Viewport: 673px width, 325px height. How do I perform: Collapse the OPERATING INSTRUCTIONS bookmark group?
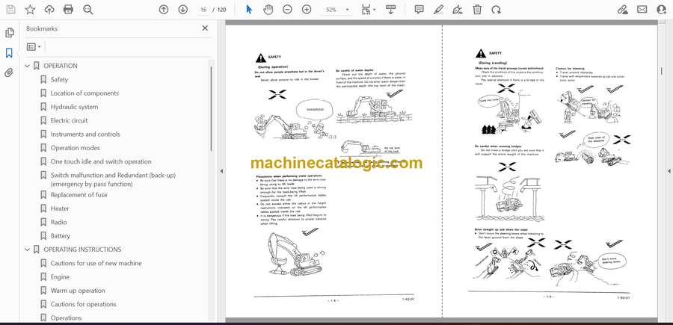click(28, 250)
